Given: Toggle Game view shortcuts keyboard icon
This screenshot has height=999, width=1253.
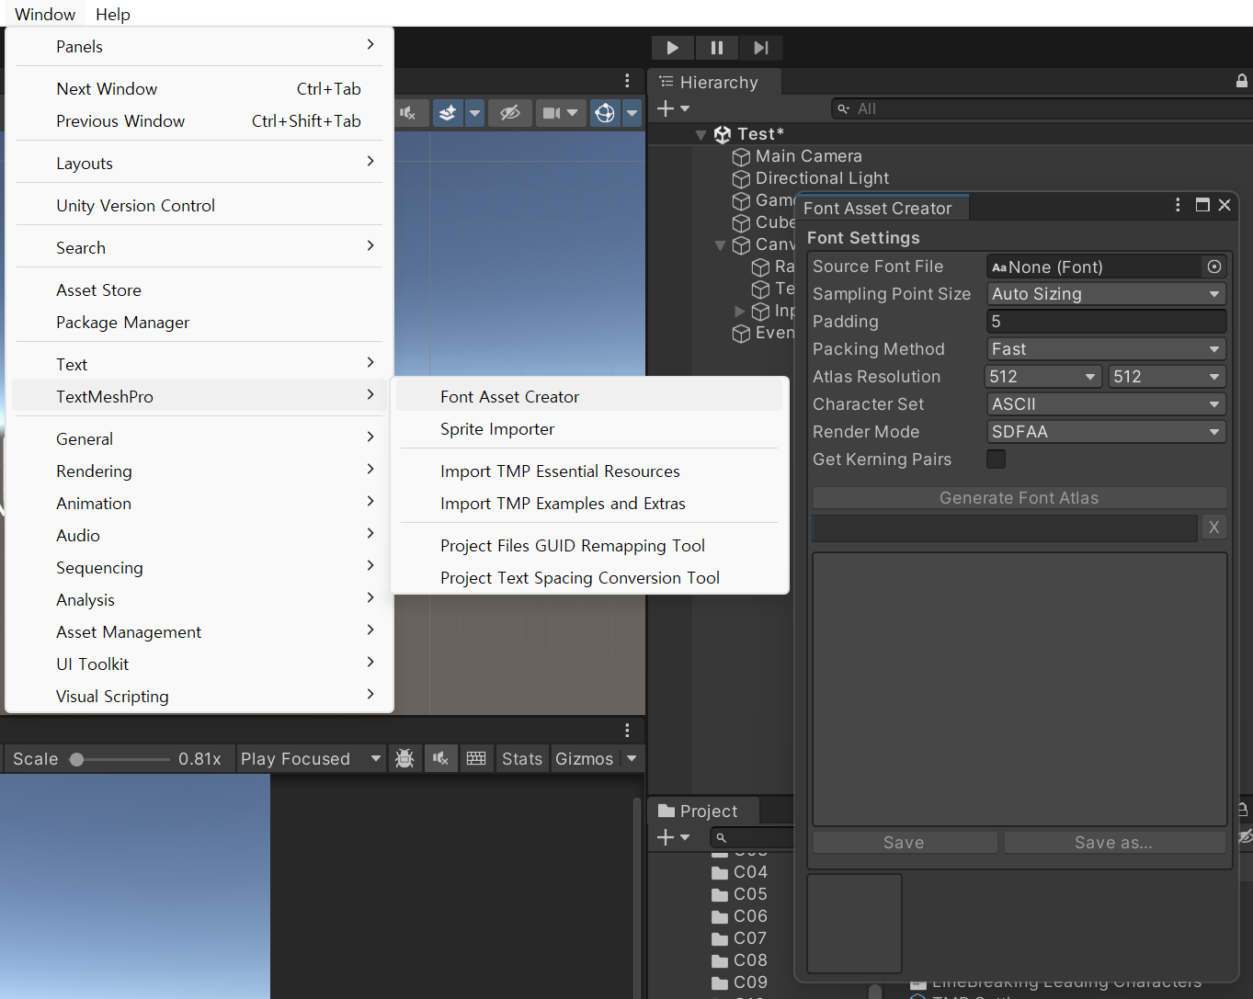Looking at the screenshot, I should click(476, 759).
